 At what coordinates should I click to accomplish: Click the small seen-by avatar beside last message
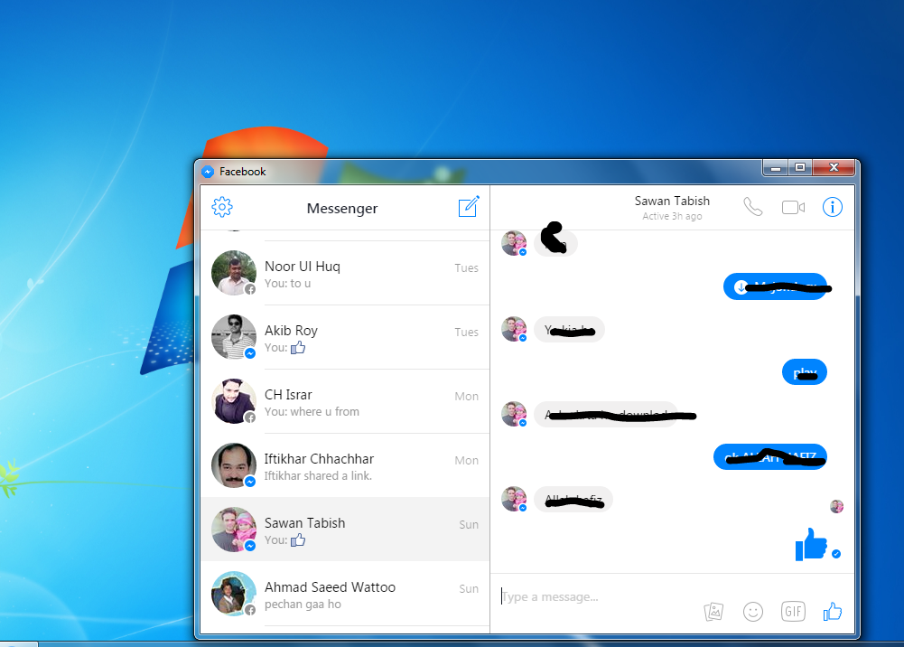coord(836,507)
